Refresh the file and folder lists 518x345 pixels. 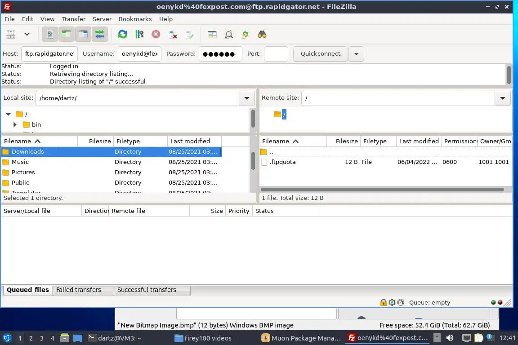pyautogui.click(x=123, y=34)
